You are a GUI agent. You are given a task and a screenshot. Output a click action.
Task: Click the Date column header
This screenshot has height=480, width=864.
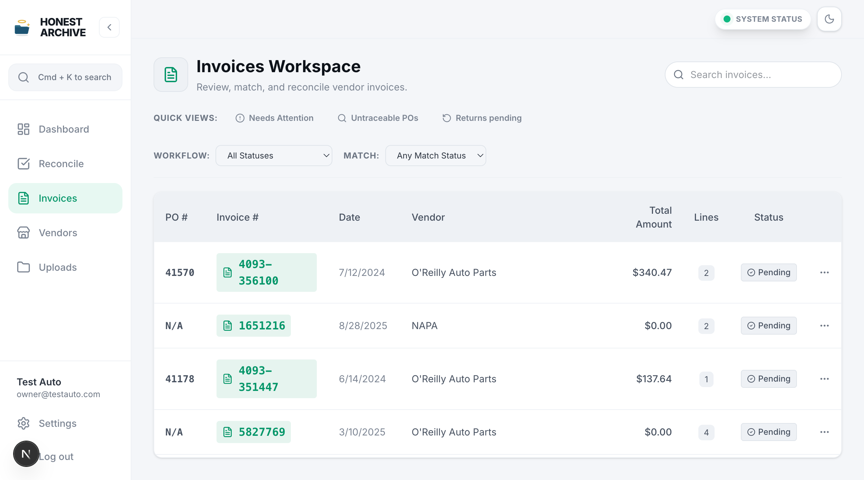pos(349,217)
